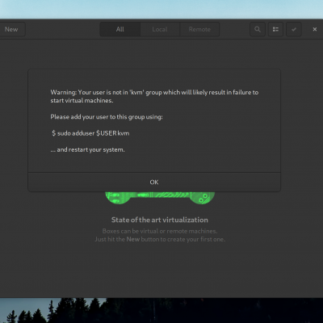
Task: Activate selection mode checkmark icon
Action: 294,29
